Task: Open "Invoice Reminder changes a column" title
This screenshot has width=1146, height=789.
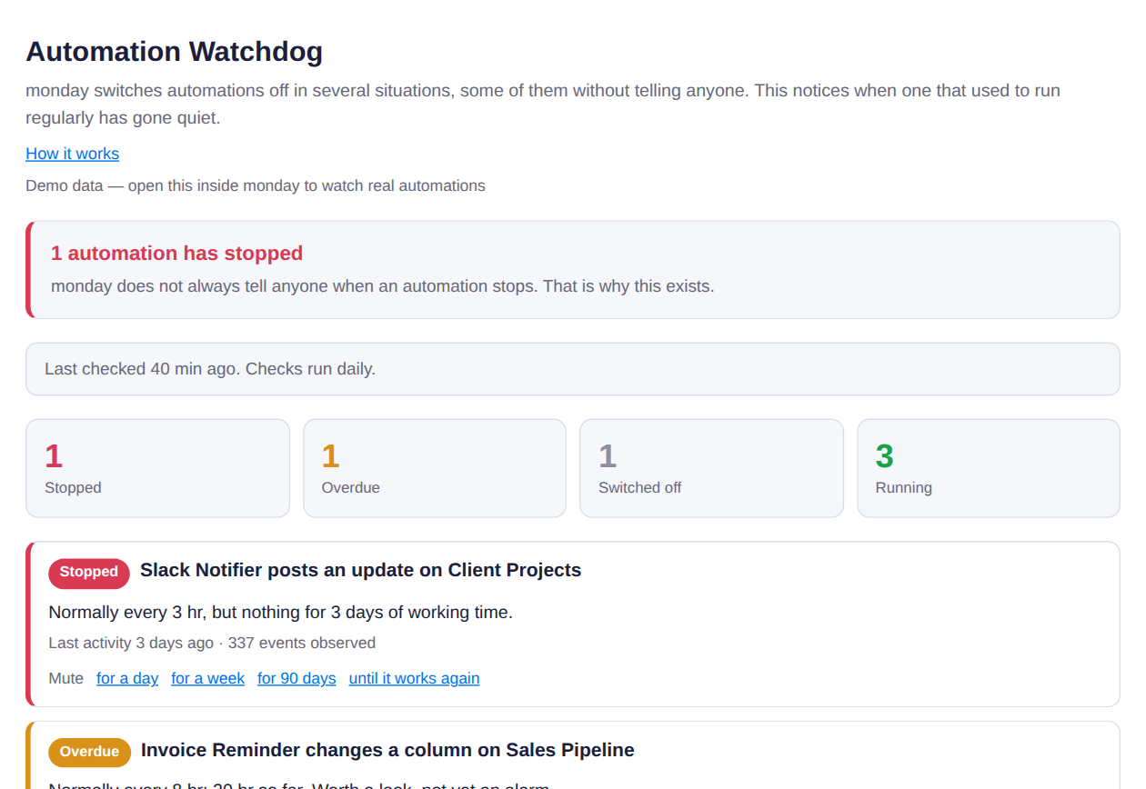Action: pyautogui.click(x=387, y=751)
